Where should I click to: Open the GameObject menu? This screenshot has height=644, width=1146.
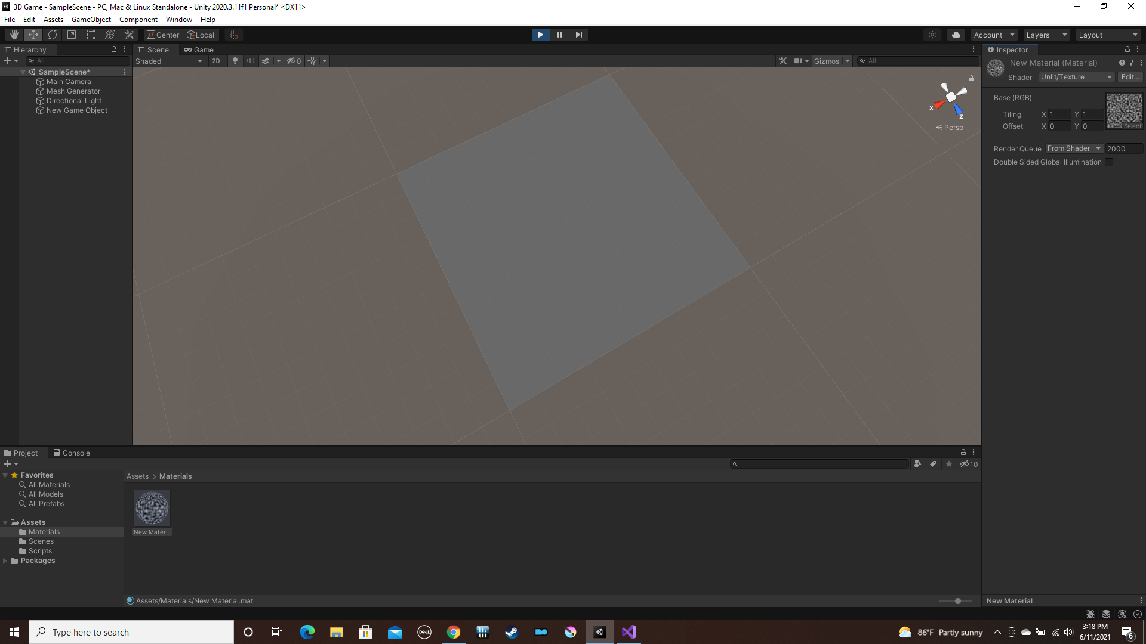[91, 20]
